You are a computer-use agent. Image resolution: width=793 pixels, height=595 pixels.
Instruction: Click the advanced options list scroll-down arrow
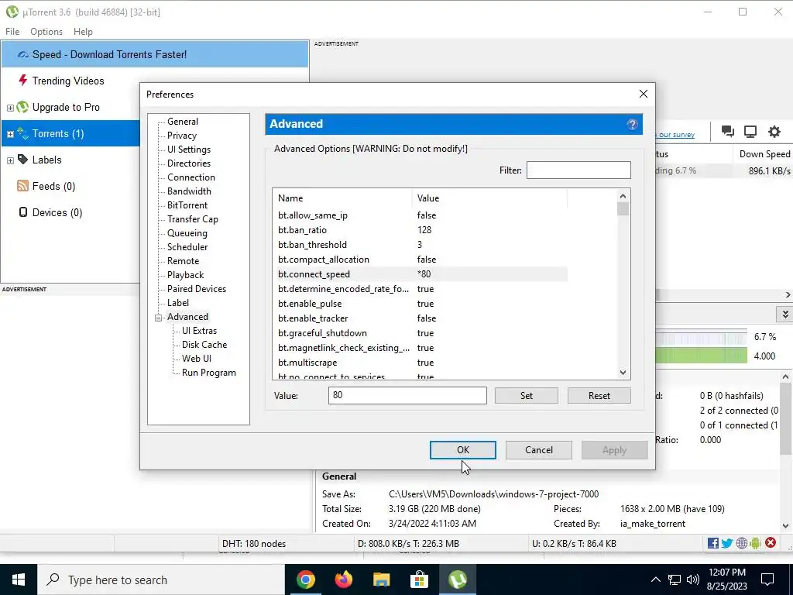[623, 373]
